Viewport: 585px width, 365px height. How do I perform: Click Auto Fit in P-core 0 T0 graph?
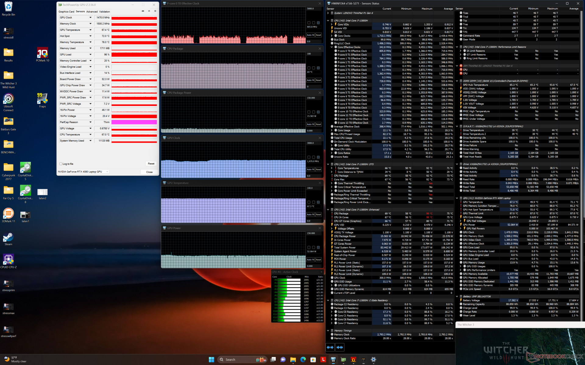(x=310, y=35)
